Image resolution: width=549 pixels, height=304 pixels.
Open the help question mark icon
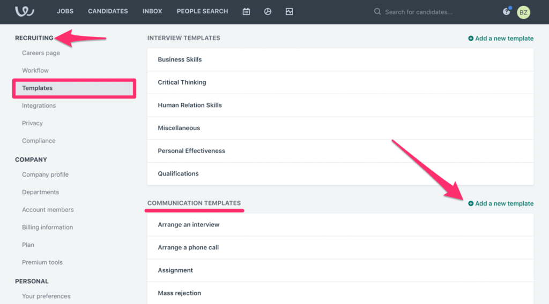point(506,12)
